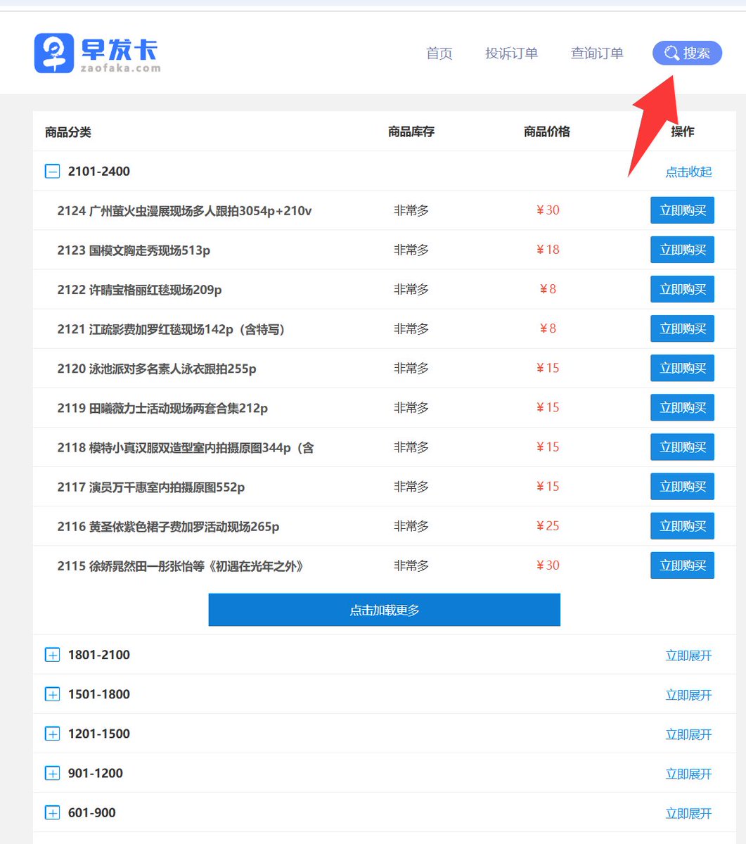Click the ¥30 price of item 2124
The image size is (746, 844).
click(x=548, y=210)
